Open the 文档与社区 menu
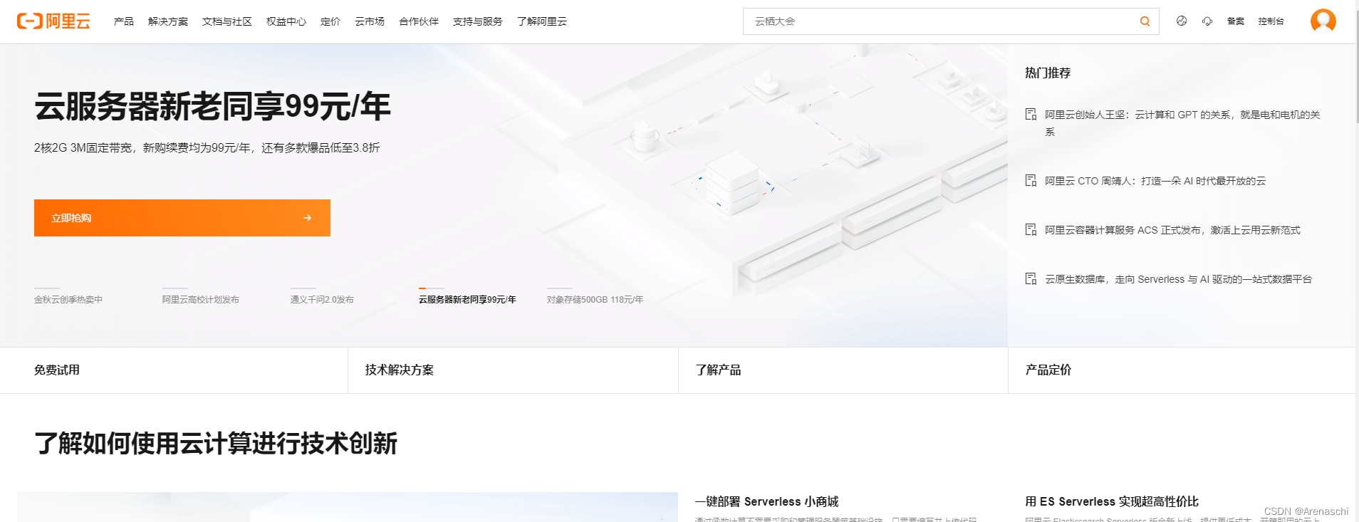The height and width of the screenshot is (522, 1359). [x=227, y=21]
